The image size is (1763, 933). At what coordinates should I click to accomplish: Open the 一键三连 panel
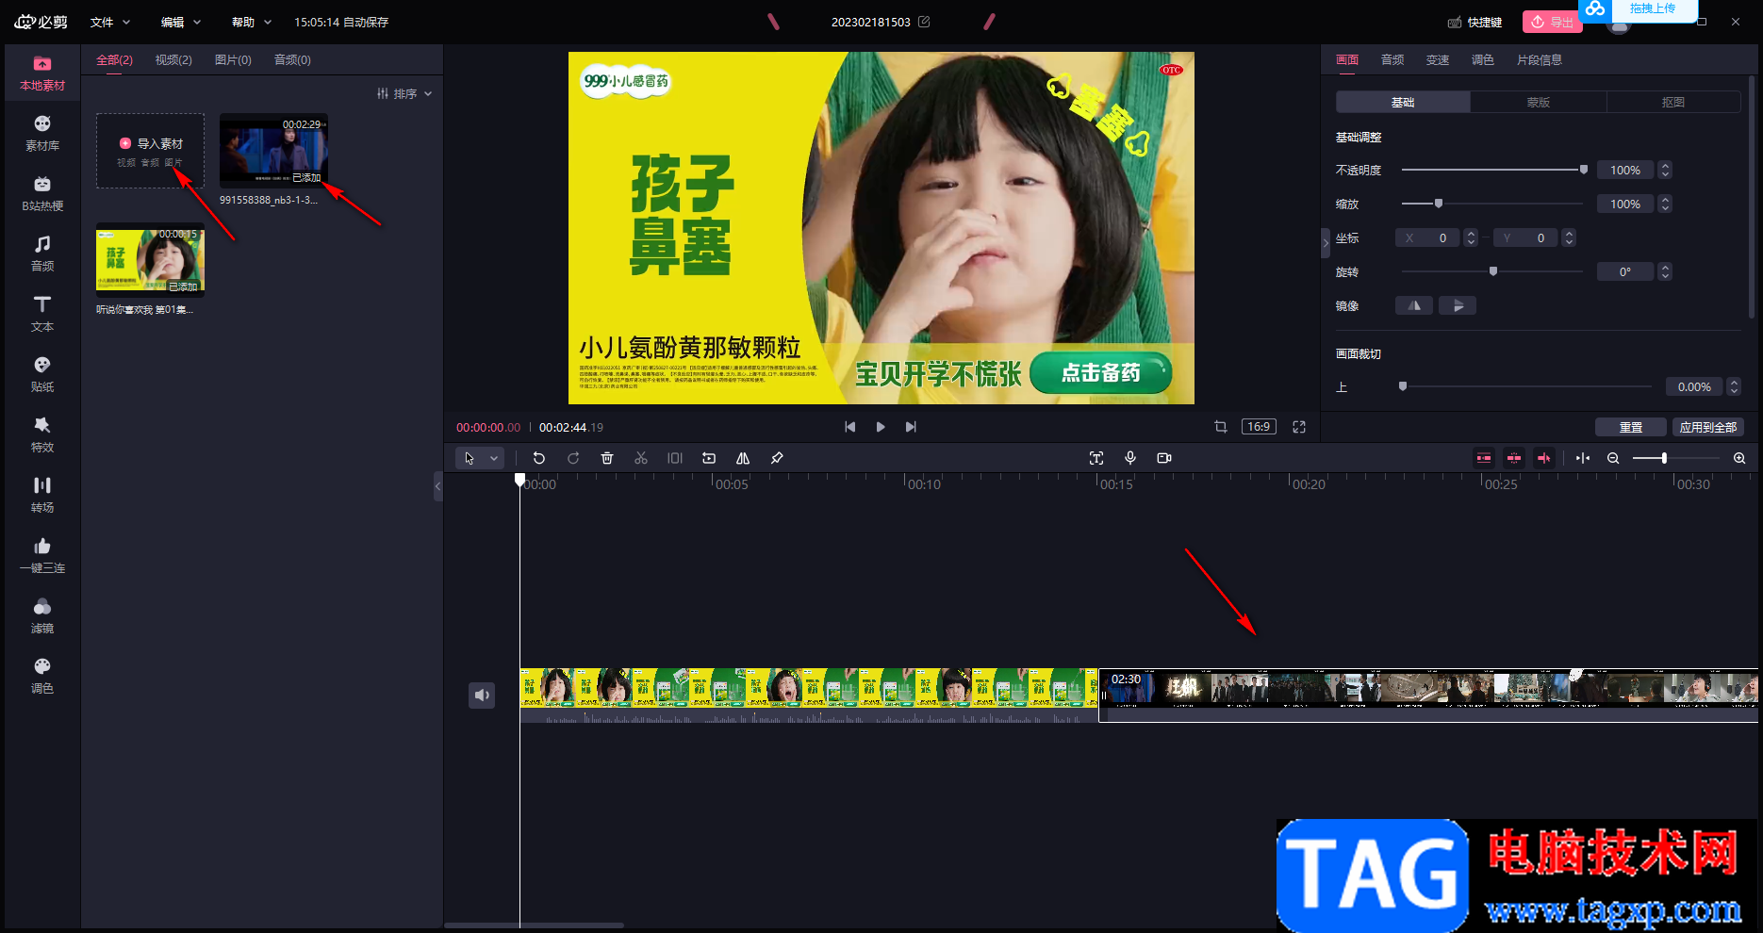coord(42,556)
